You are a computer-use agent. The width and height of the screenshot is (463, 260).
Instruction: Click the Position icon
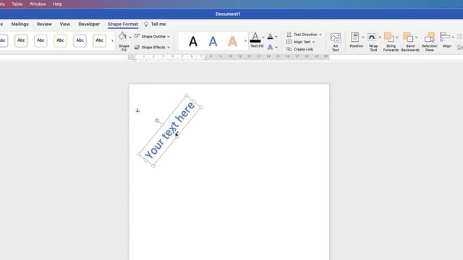(355, 37)
